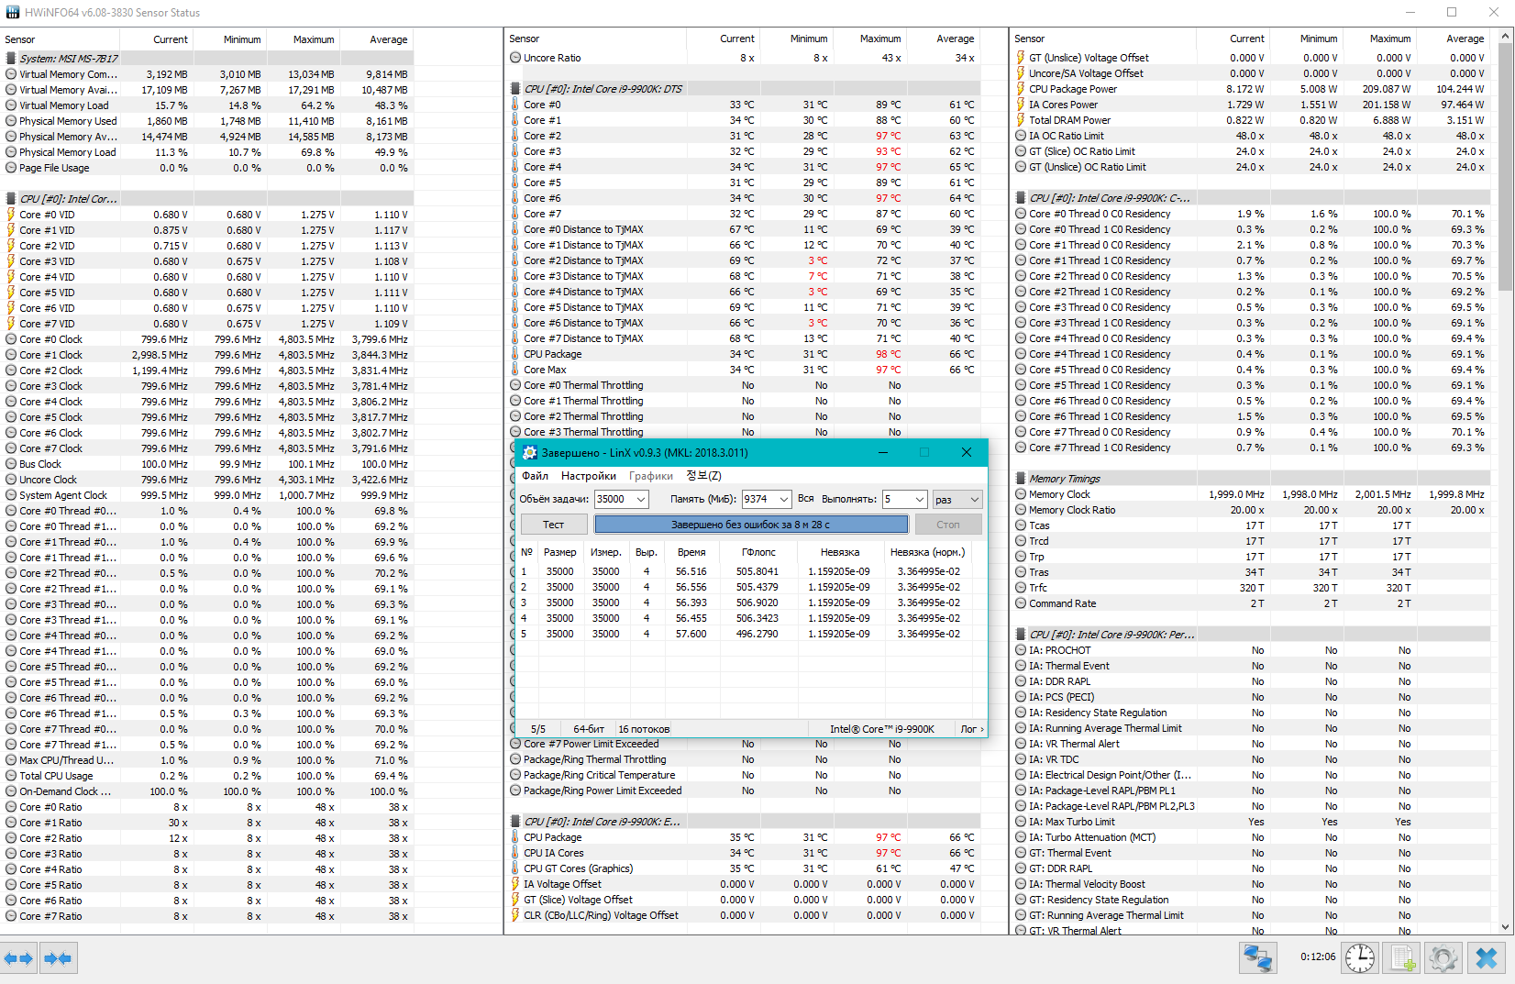The width and height of the screenshot is (1515, 984).
Task: Click the right vertical scrollbar down arrow
Action: click(x=1506, y=926)
